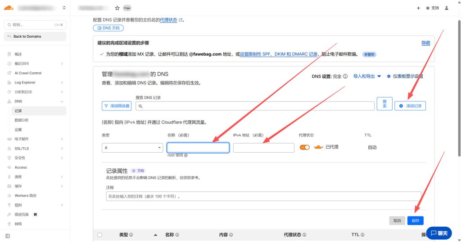Open the DNS 文档 button

(x=108, y=28)
